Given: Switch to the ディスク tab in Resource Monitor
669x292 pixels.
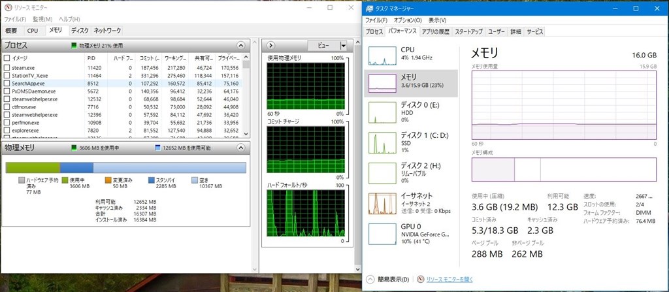Looking at the screenshot, I should tap(80, 30).
